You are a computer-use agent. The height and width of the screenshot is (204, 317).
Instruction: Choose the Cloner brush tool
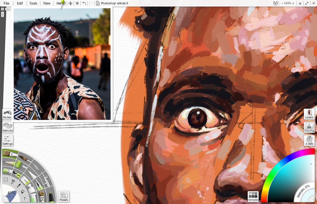tap(42, 196)
